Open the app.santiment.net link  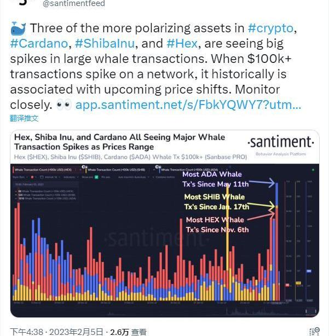pos(188,105)
